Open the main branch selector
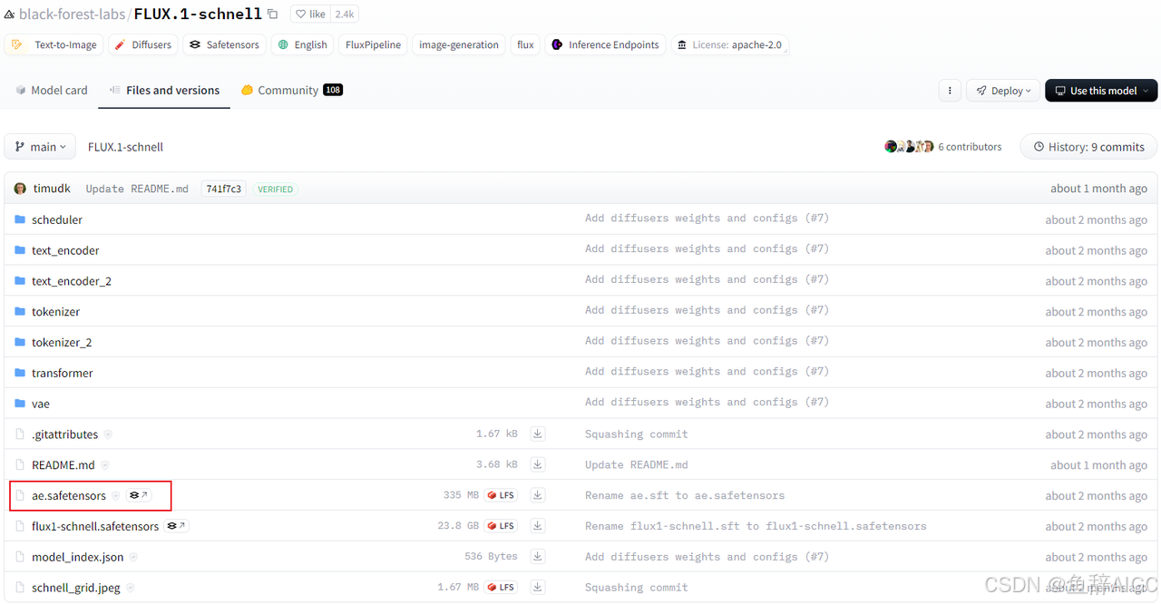Viewport: 1161px width, 604px height. tap(41, 147)
